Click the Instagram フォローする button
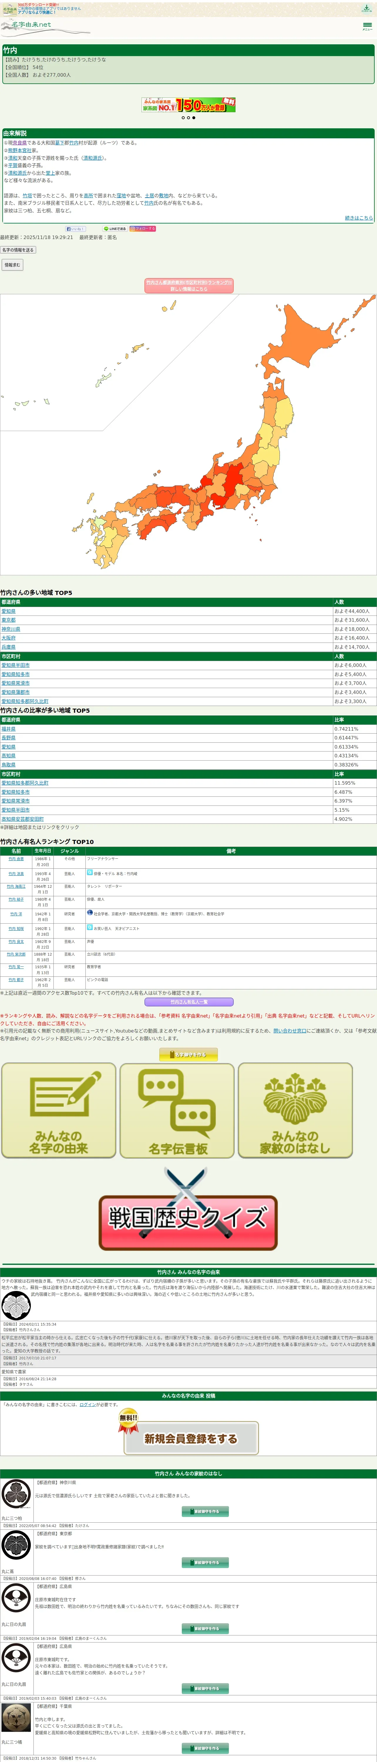Viewport: 377px width, 1762px height. 142,228
